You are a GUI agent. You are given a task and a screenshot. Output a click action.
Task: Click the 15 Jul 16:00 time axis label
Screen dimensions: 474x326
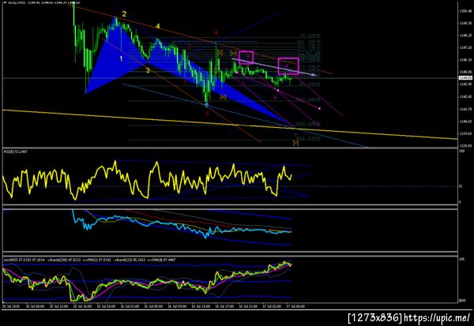click(x=82, y=306)
